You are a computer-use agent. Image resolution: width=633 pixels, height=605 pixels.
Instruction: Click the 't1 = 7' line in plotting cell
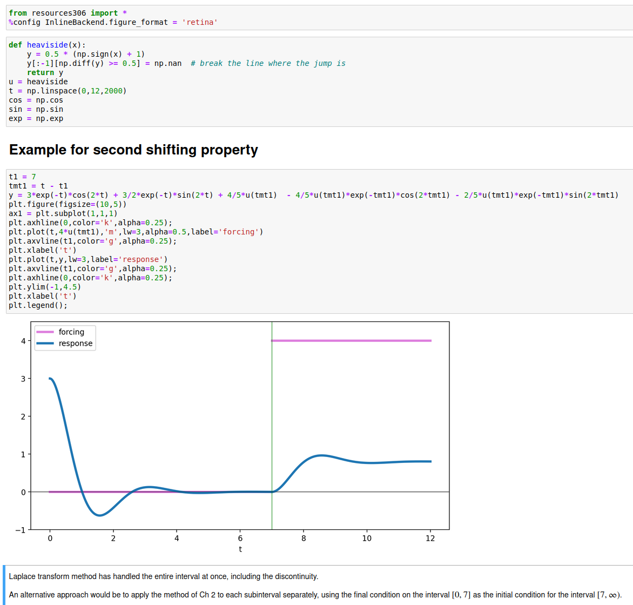pyautogui.click(x=22, y=177)
